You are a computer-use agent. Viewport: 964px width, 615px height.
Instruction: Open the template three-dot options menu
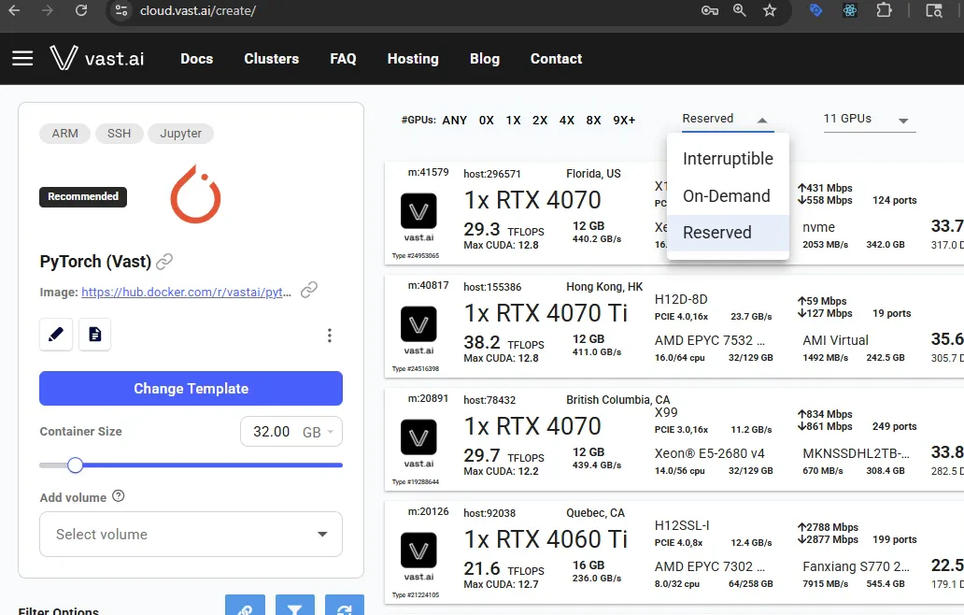click(x=330, y=336)
